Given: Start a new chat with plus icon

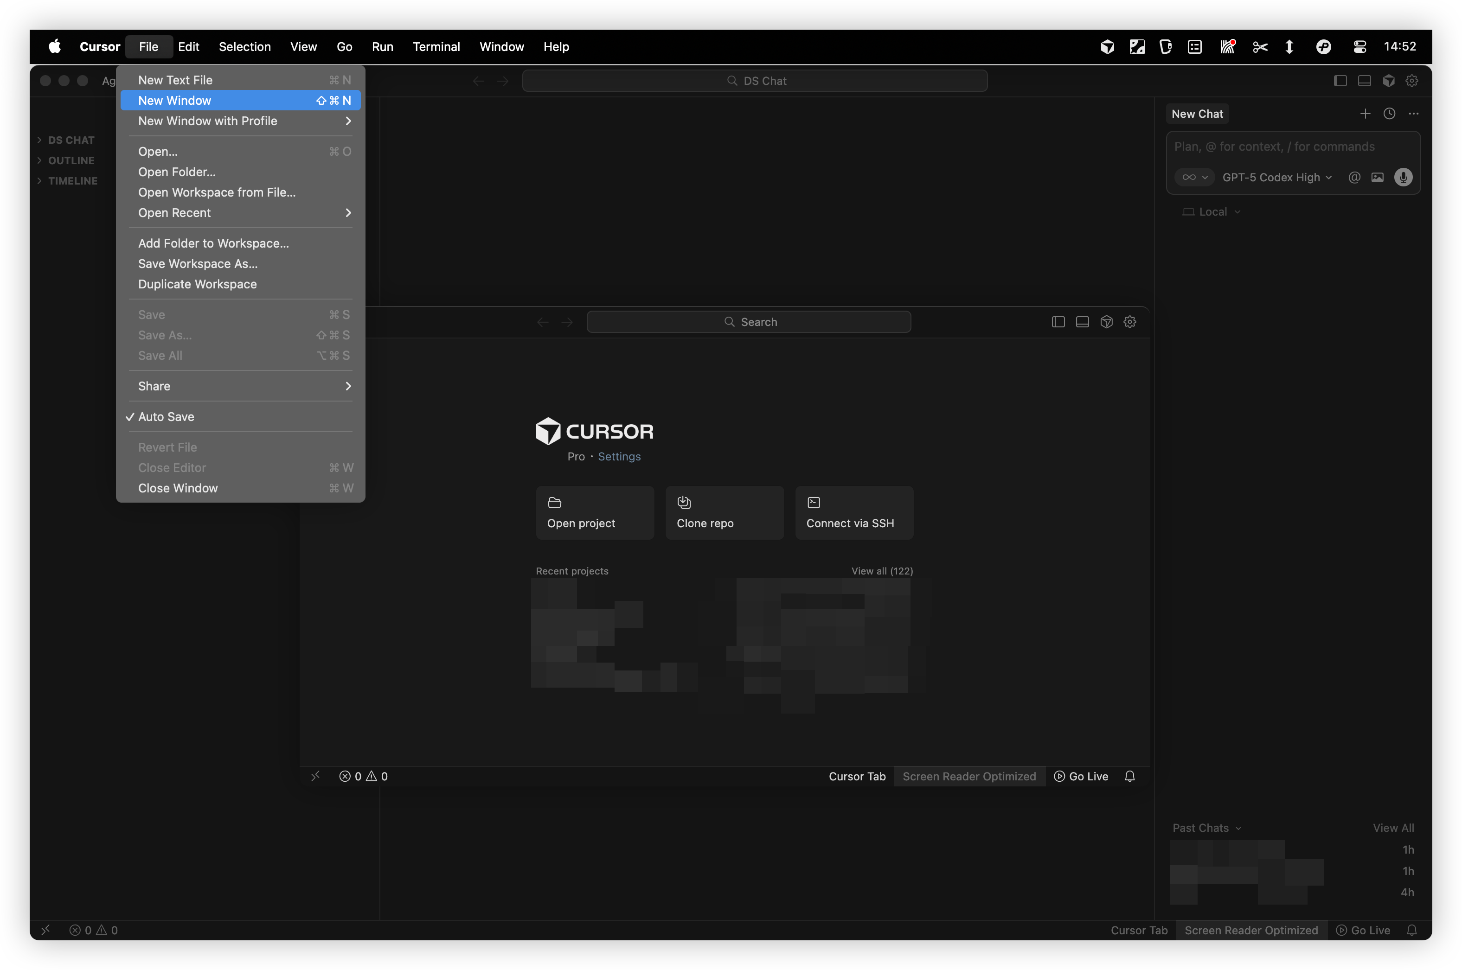Looking at the screenshot, I should pos(1366,114).
